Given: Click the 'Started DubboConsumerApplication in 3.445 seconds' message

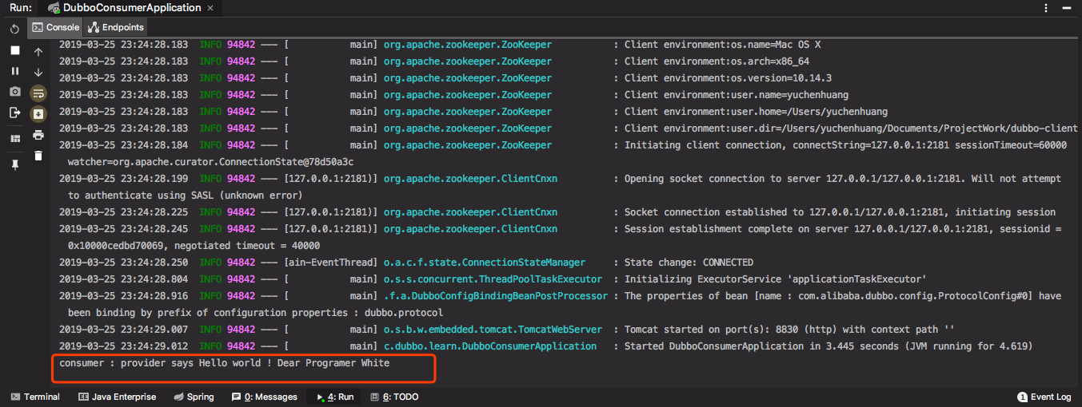Looking at the screenshot, I should [x=828, y=346].
